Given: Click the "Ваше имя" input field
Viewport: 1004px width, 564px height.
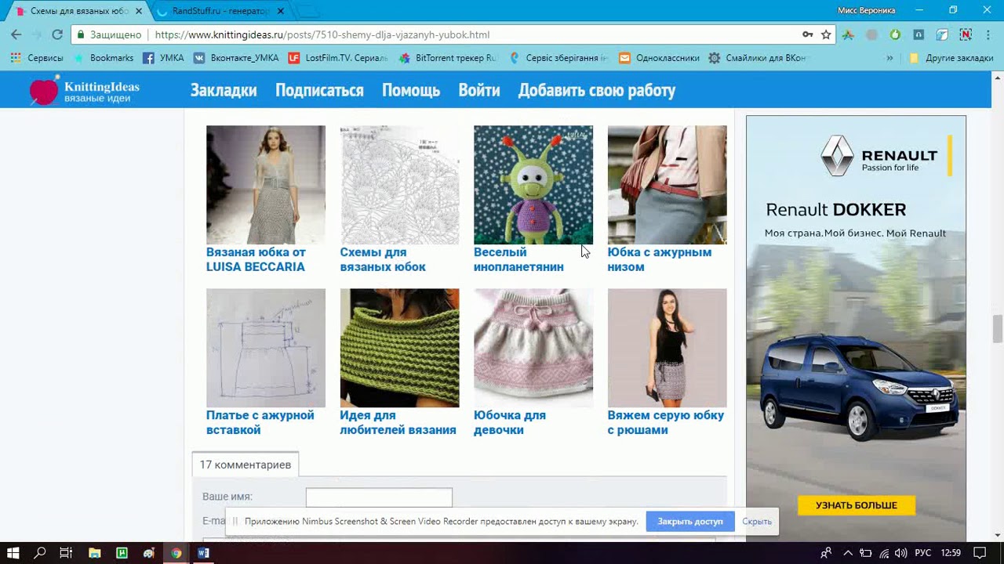Looking at the screenshot, I should pyautogui.click(x=379, y=497).
